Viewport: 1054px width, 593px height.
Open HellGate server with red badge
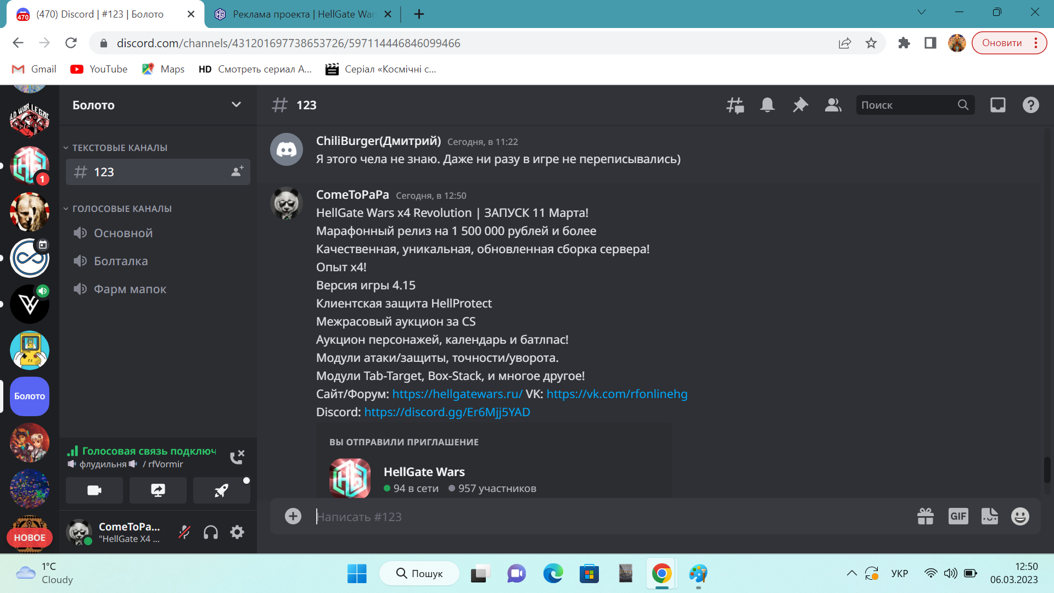click(30, 165)
